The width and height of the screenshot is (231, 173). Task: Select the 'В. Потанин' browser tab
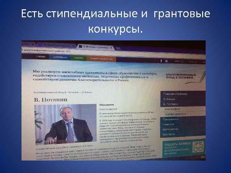click(96, 47)
